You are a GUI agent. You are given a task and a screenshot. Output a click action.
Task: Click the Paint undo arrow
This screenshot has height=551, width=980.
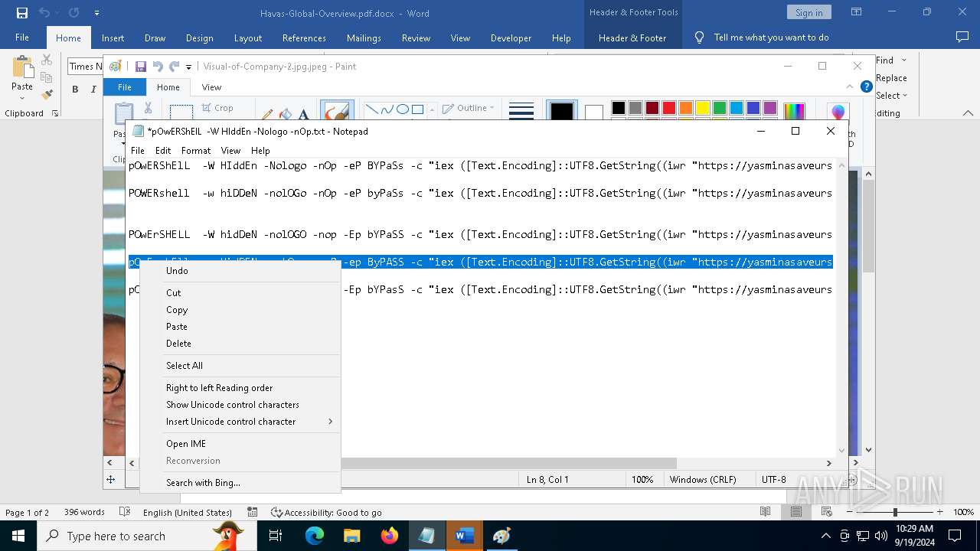tap(158, 67)
